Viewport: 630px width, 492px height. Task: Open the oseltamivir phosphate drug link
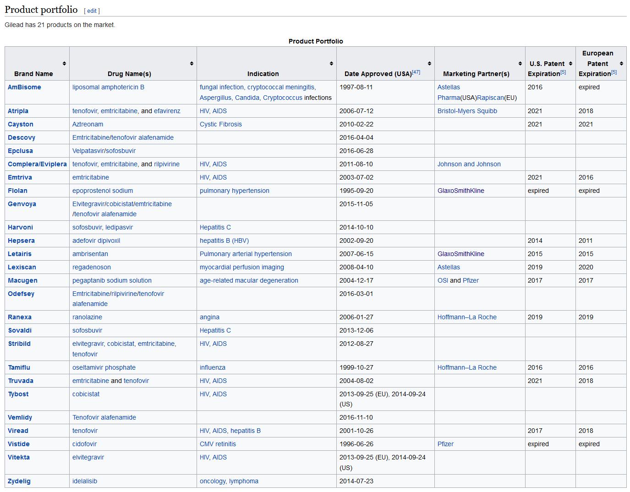click(104, 367)
